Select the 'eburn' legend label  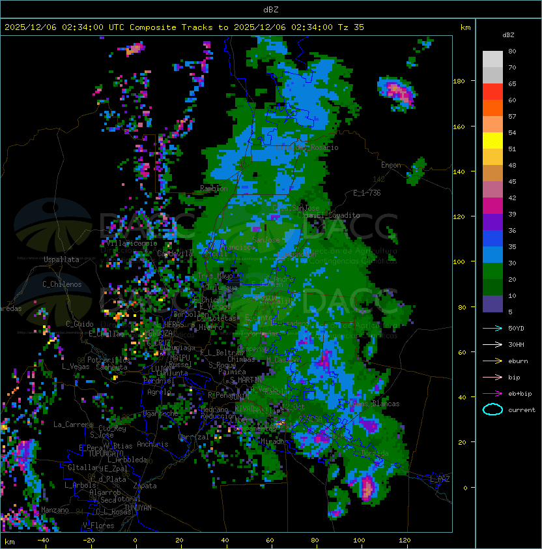[518, 361]
